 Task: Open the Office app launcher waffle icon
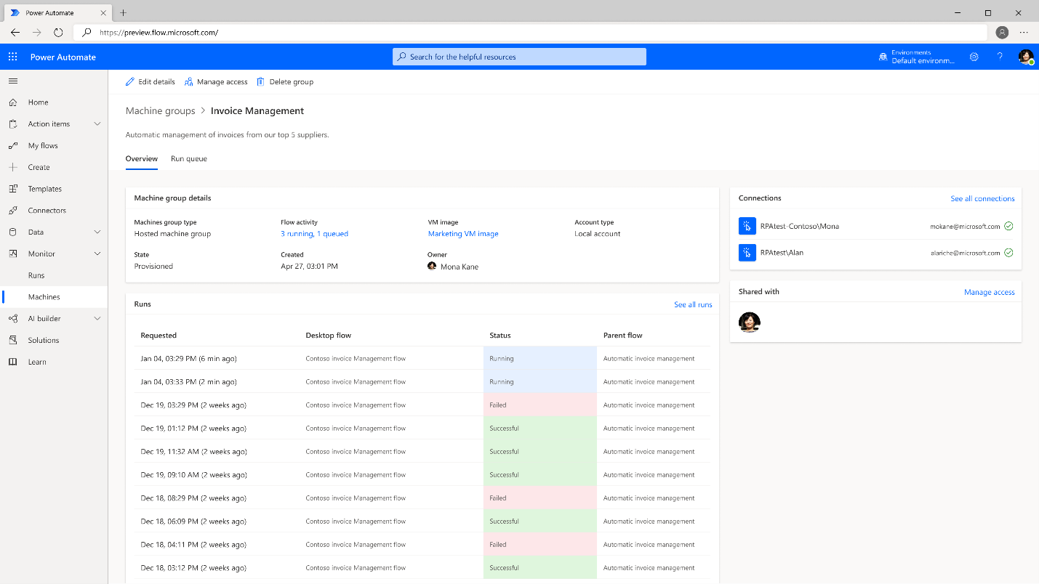(x=12, y=56)
